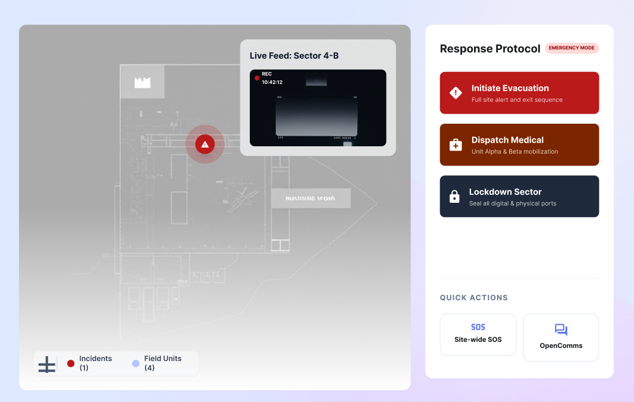Screen dimensions: 634x402
Task: Open the Sector 4-B video feed thumbnail
Action: pyautogui.click(x=318, y=108)
